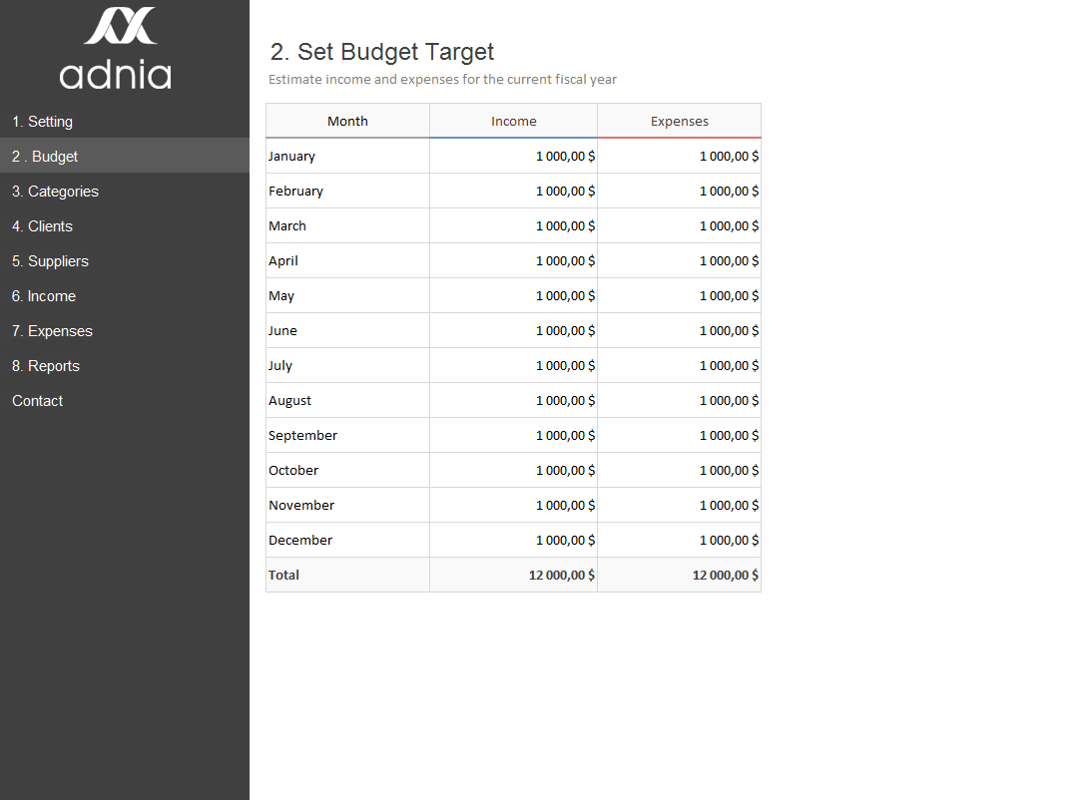
Task: Click the March row label
Action: [x=348, y=226]
